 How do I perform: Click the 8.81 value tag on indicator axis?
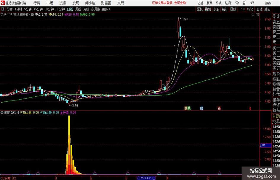coord(265,145)
